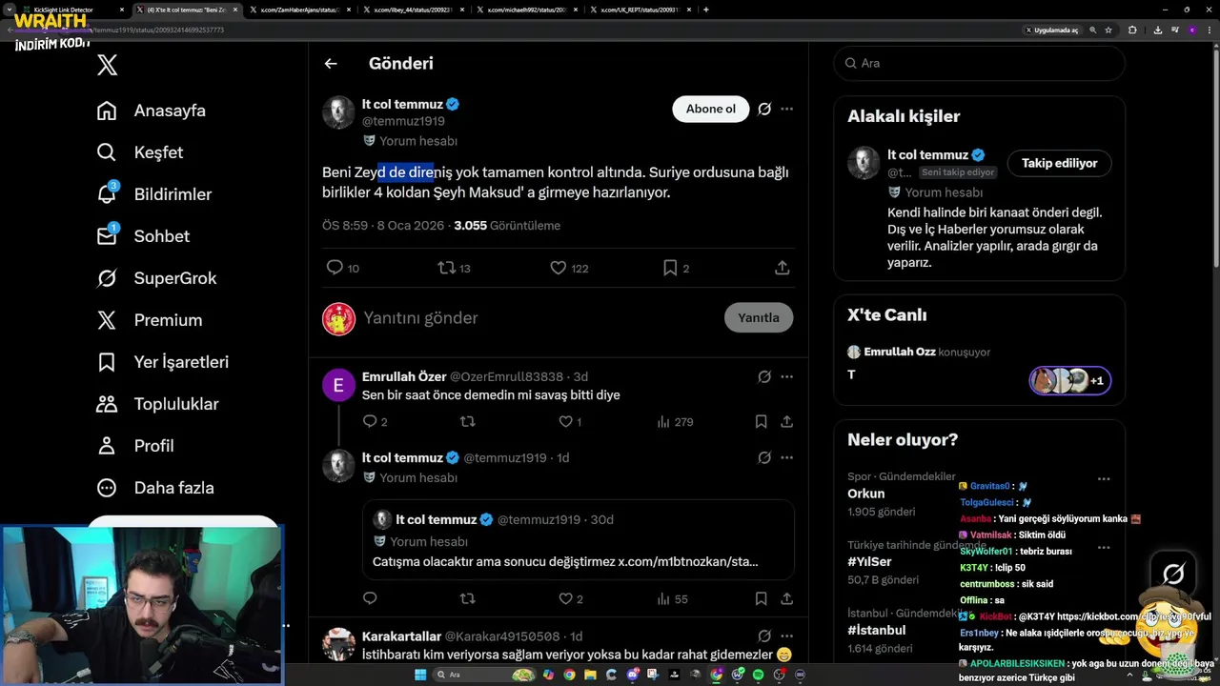This screenshot has height=686, width=1220.
Task: Click the X logo in the sidebar
Action: (x=108, y=65)
